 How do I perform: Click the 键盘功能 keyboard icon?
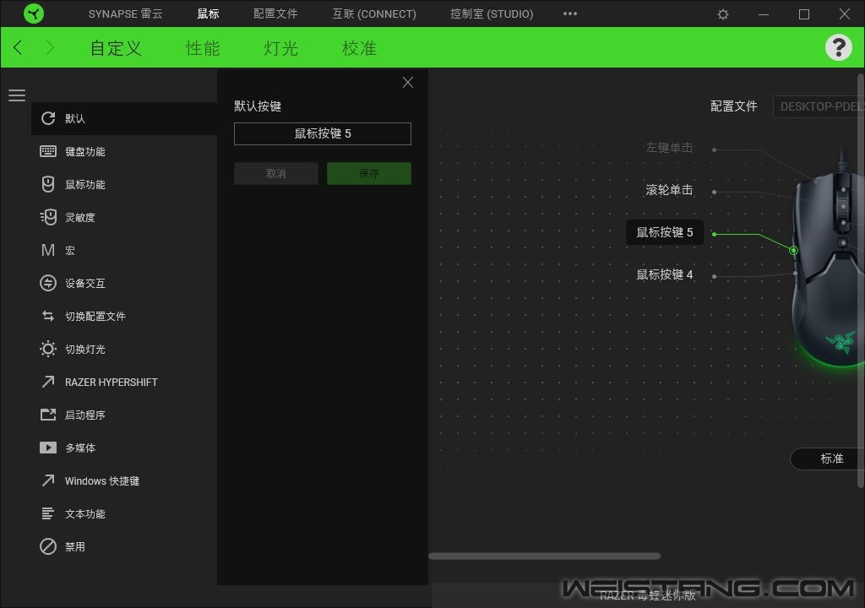48,151
